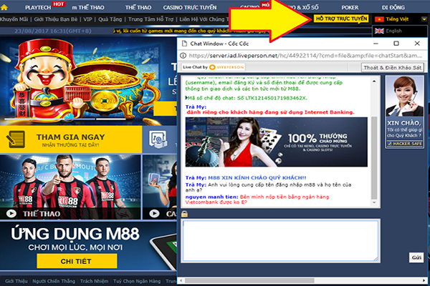The width and height of the screenshot is (430, 286).
Task: Click the chat window page document icon
Action: tap(184, 44)
